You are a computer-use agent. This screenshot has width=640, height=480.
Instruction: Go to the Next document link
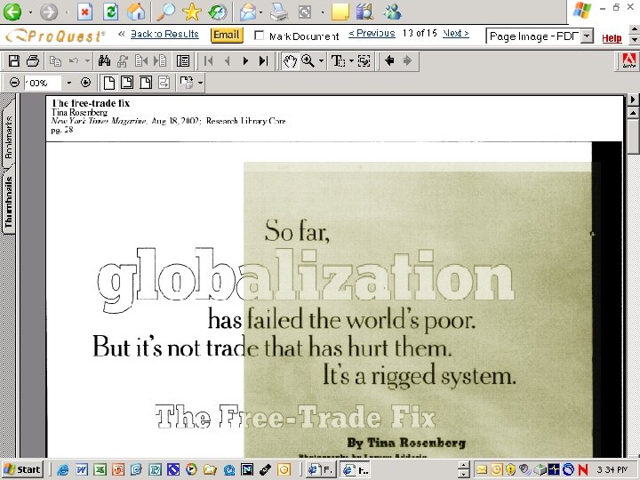pos(455,34)
